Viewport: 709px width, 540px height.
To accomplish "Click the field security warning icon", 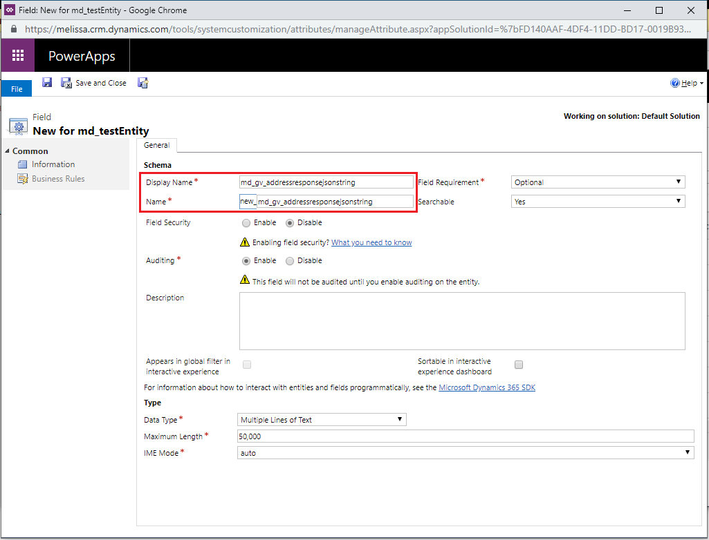I will pos(245,242).
